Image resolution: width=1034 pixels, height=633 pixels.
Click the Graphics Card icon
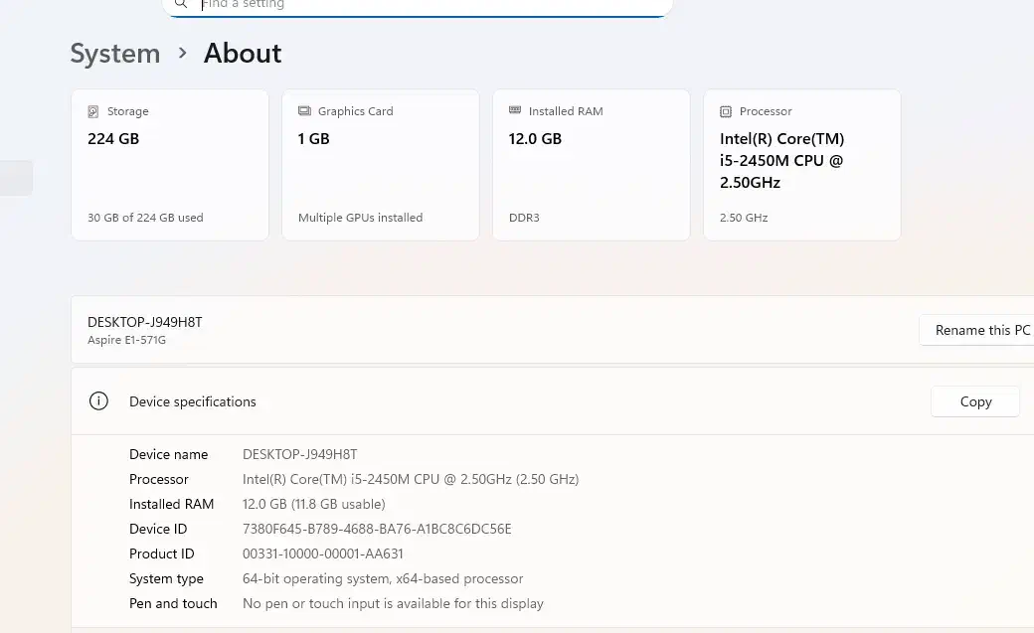(x=304, y=111)
